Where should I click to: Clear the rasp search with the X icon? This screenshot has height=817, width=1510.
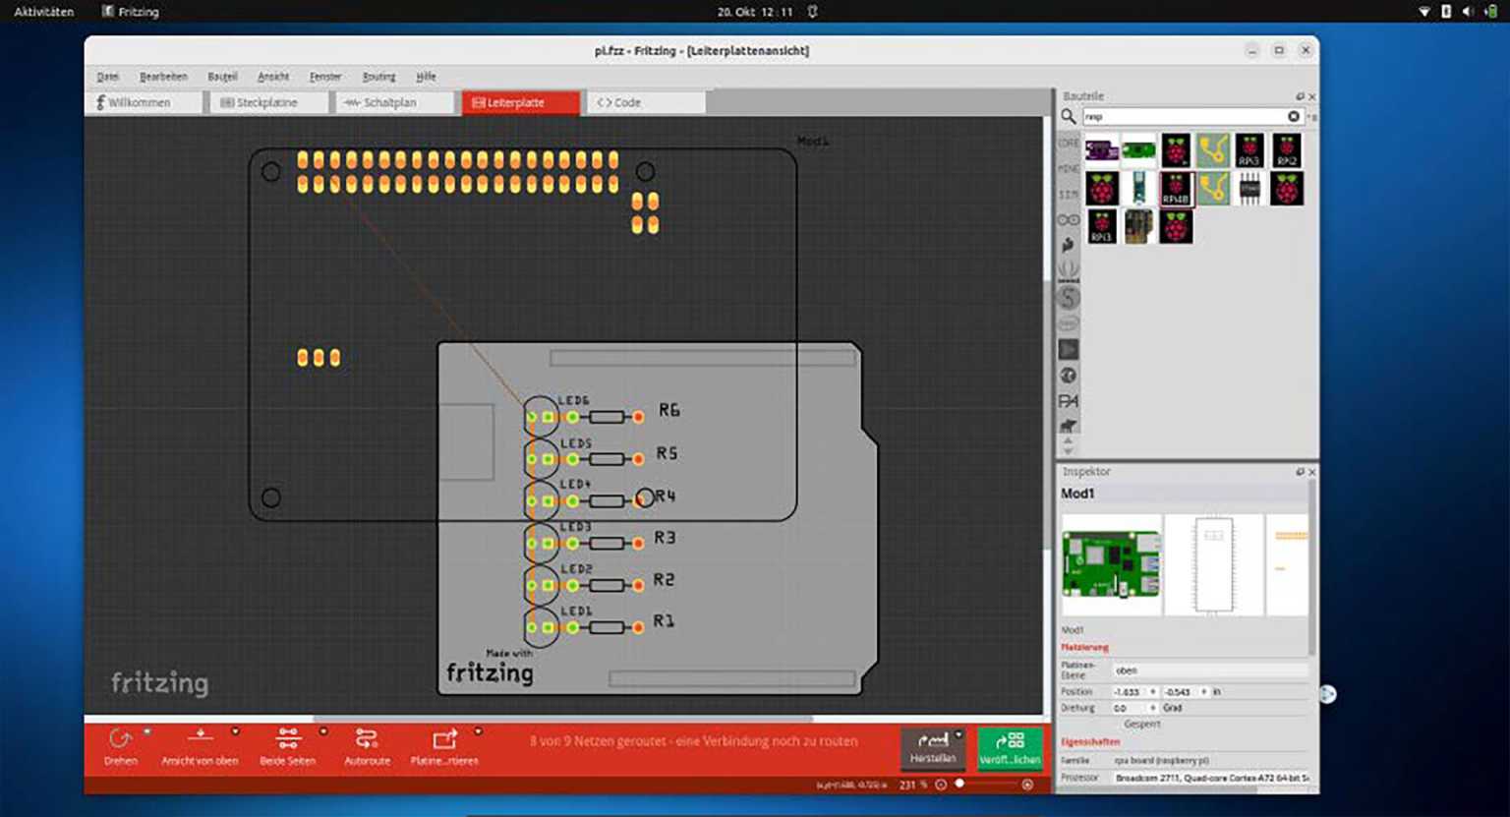tap(1293, 116)
